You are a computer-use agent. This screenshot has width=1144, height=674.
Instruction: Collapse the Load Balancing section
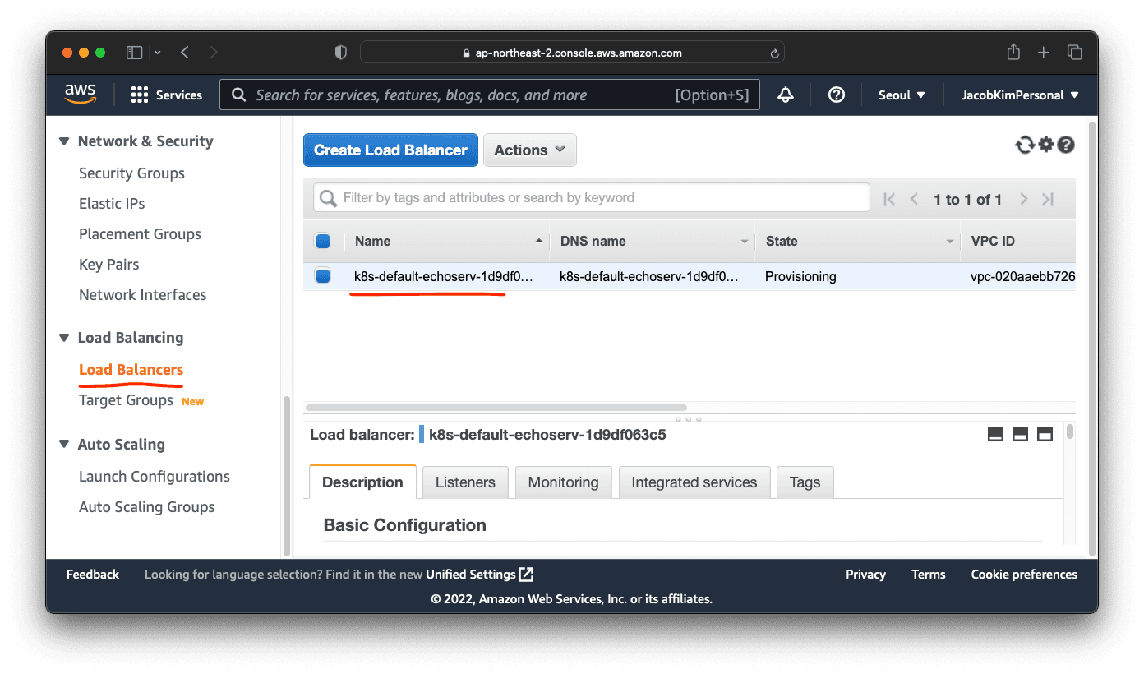[x=64, y=337]
